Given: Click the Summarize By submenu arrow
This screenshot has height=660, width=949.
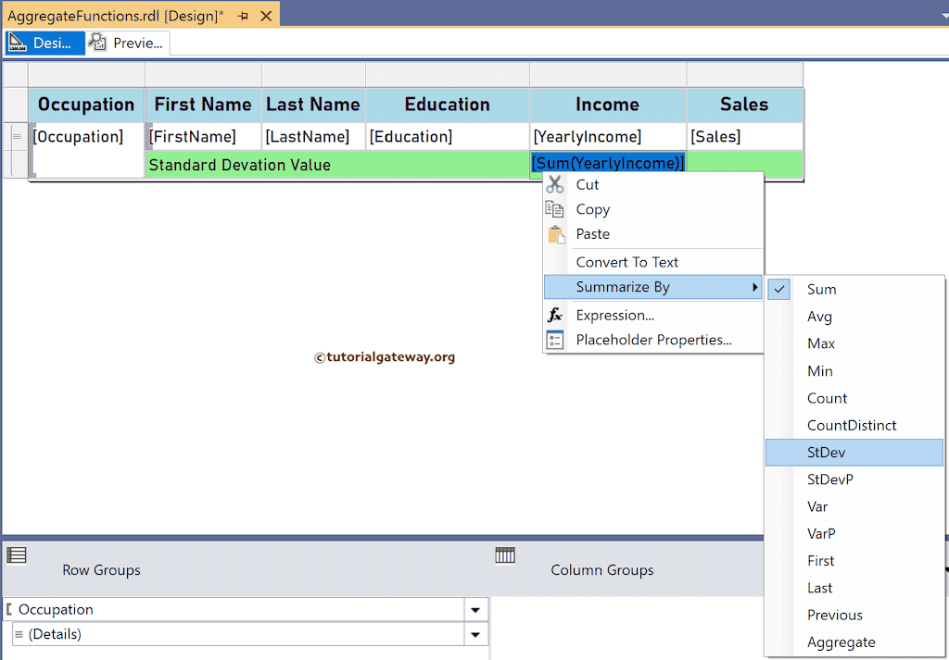Looking at the screenshot, I should (x=754, y=287).
